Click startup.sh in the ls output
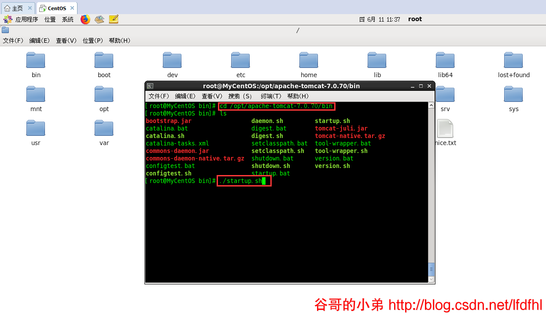This screenshot has height=317, width=546. pos(332,121)
